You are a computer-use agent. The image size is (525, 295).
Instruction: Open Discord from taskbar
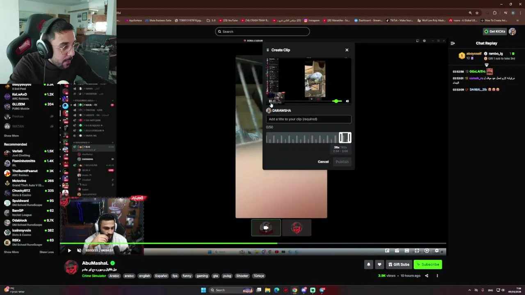tap(304, 290)
